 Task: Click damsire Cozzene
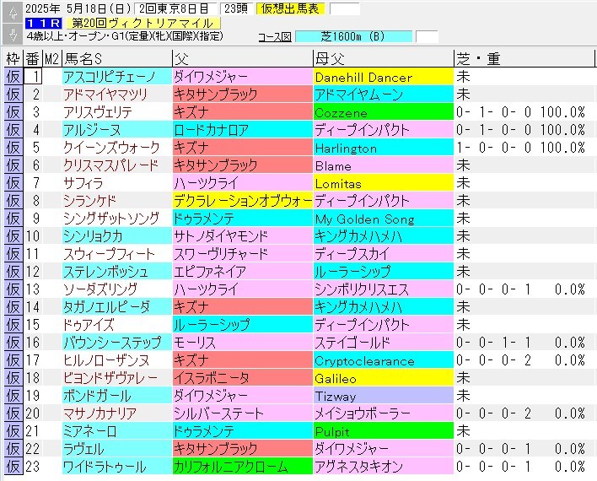[384, 112]
